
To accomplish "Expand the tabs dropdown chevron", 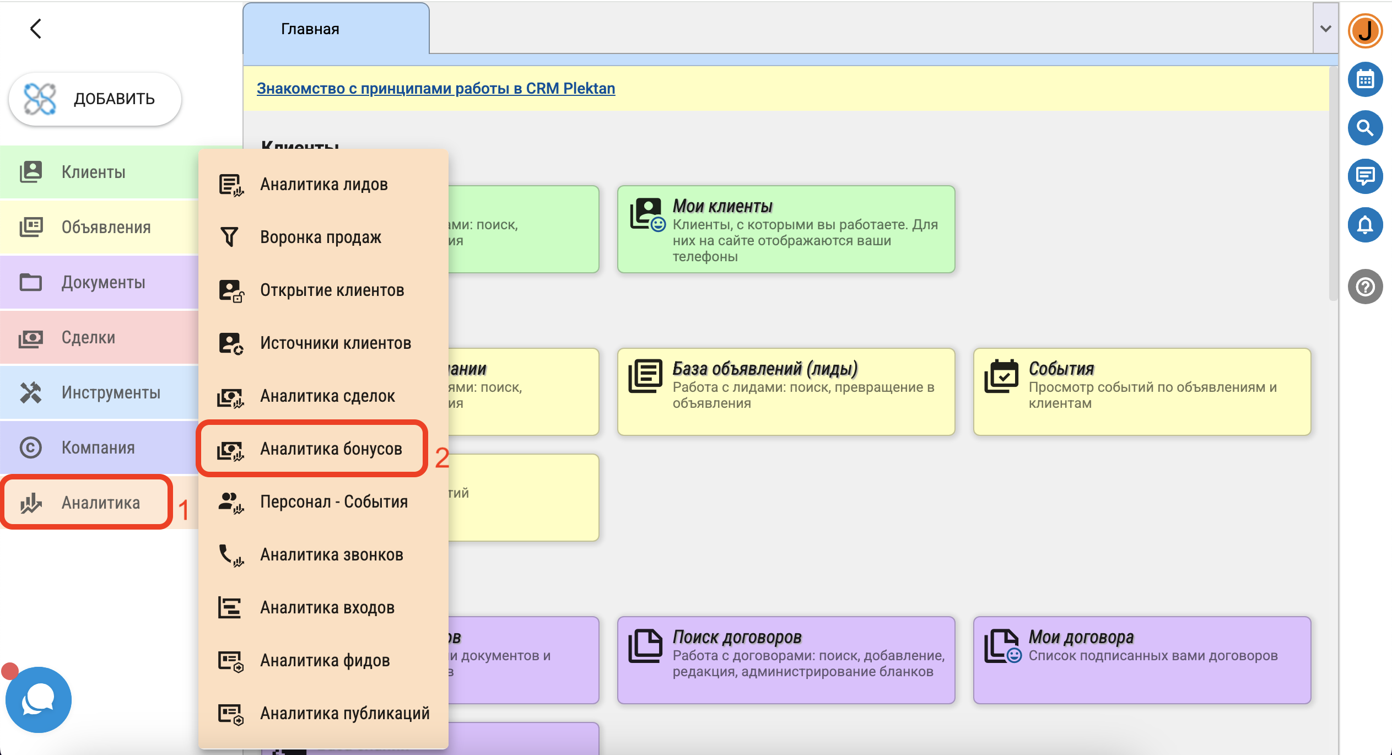I will coord(1325,29).
